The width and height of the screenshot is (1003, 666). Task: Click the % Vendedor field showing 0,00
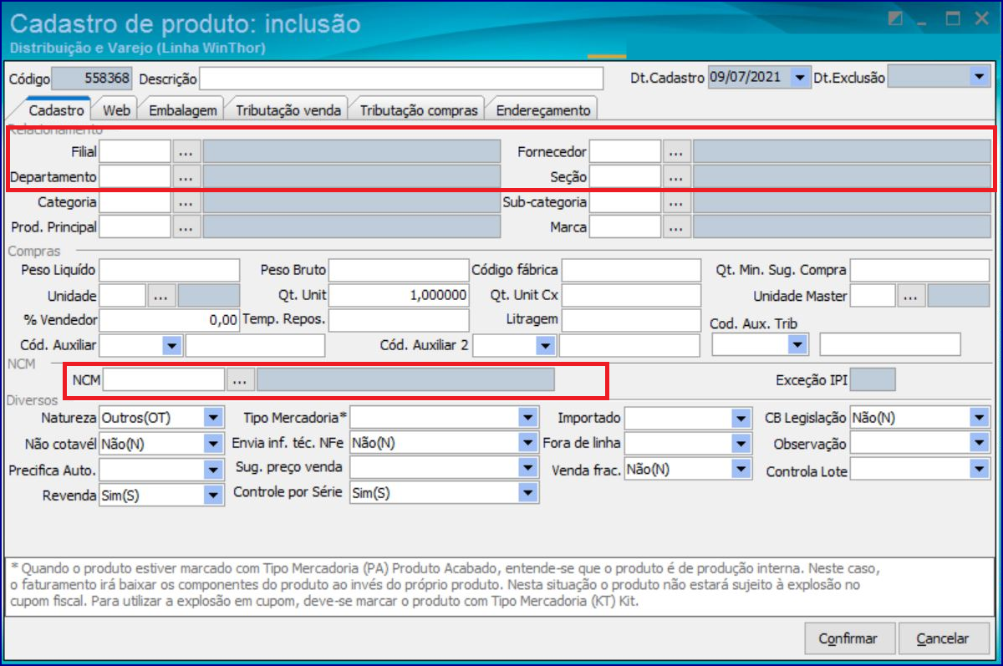click(170, 320)
